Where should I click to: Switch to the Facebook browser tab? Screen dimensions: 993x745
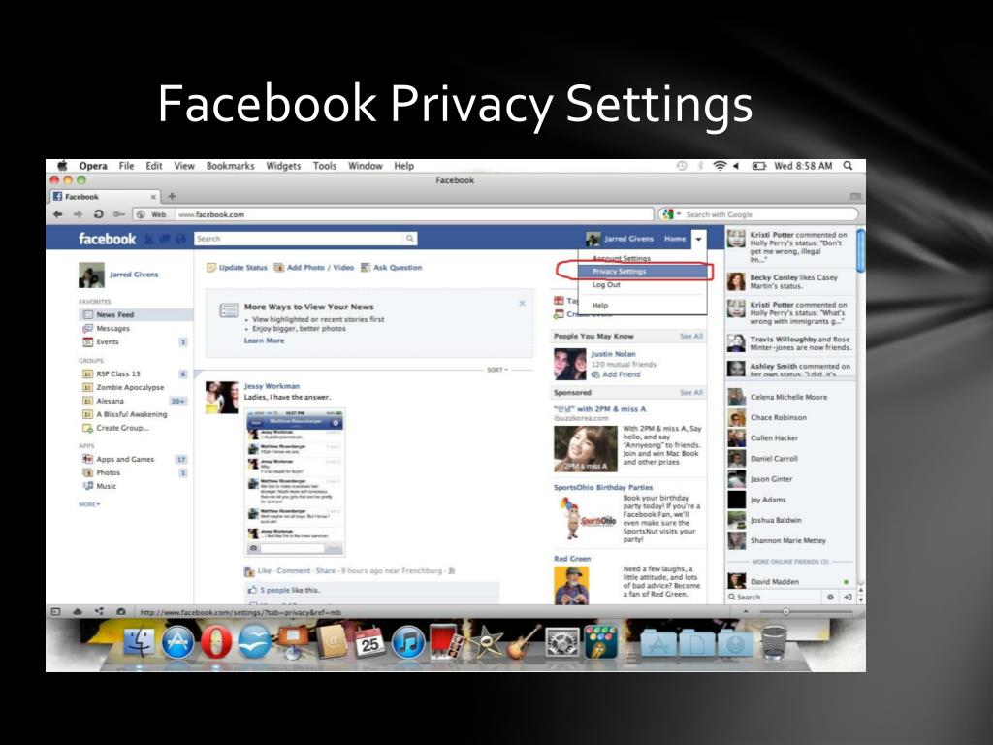click(x=105, y=196)
